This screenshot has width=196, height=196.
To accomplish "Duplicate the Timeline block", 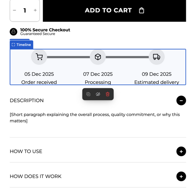I will [x=88, y=94].
